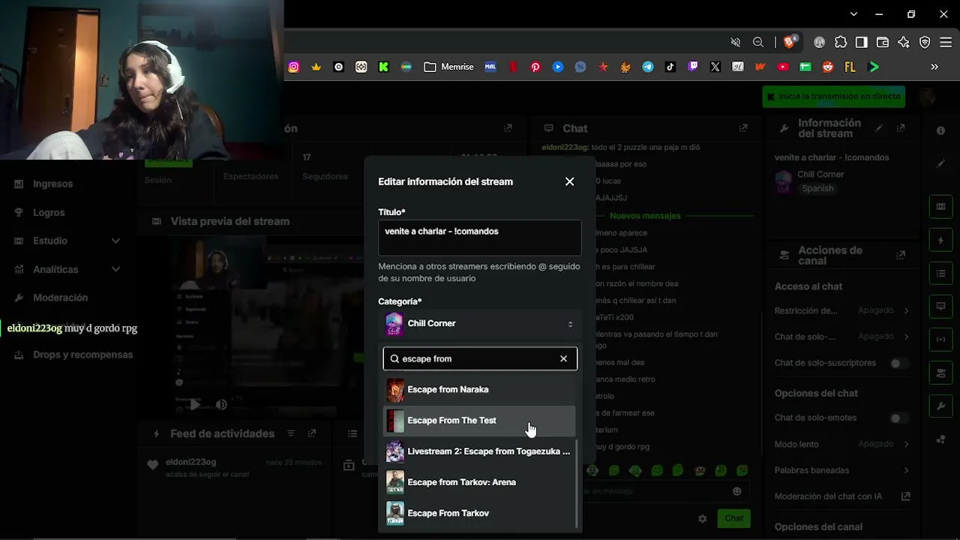Open Reddit bookmark
The image size is (960, 540).
(x=828, y=67)
